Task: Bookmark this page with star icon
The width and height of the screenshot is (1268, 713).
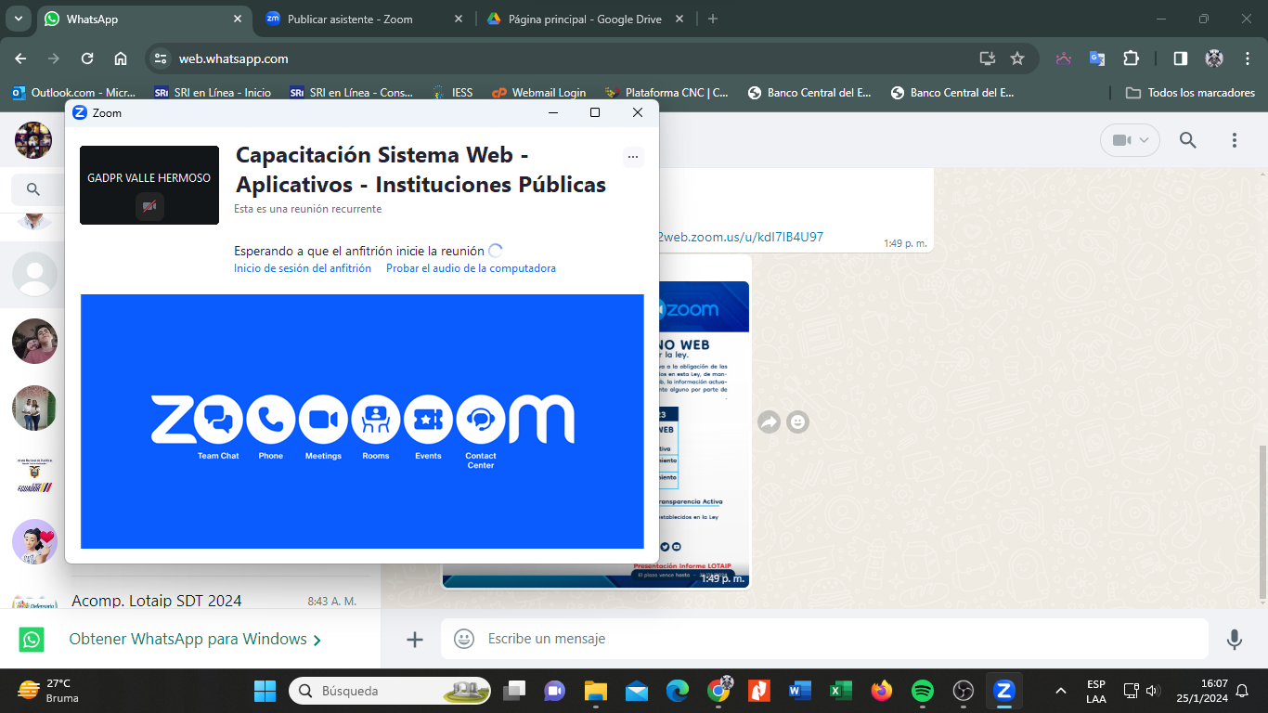Action: tap(1017, 58)
